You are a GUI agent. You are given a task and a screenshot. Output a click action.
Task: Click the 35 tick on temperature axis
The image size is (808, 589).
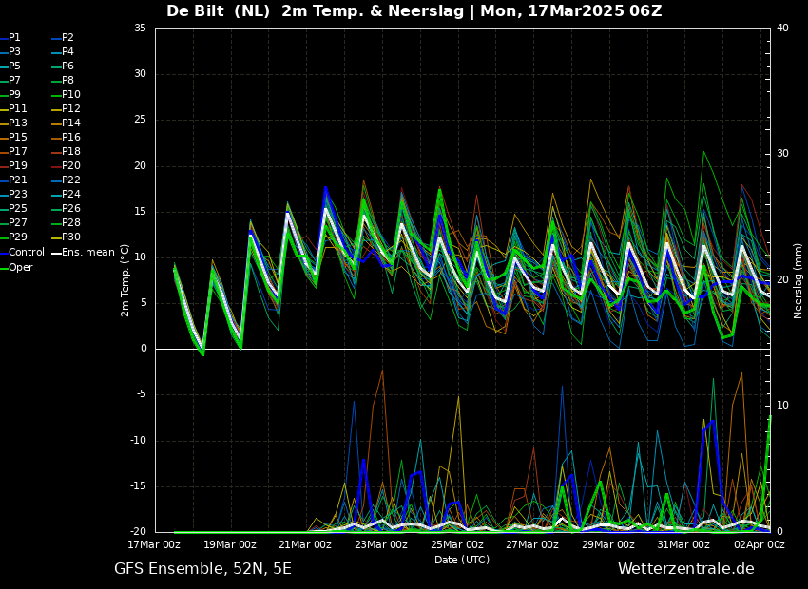[x=140, y=28]
